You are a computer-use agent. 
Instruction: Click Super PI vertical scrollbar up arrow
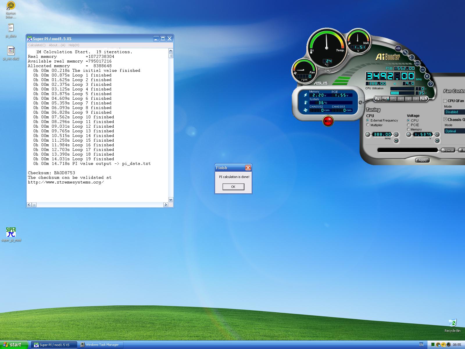[171, 51]
